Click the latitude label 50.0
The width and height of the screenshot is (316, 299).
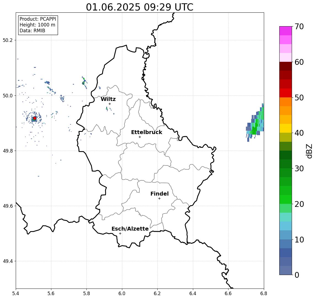(x=7, y=95)
